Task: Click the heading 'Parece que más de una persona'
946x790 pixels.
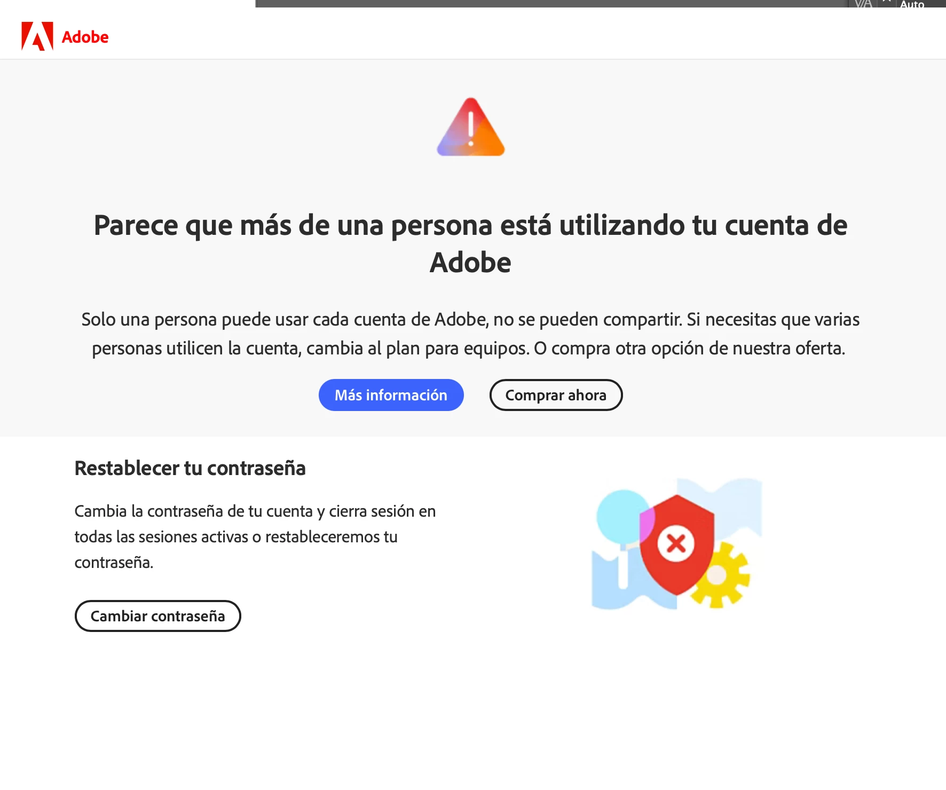Action: [x=470, y=243]
